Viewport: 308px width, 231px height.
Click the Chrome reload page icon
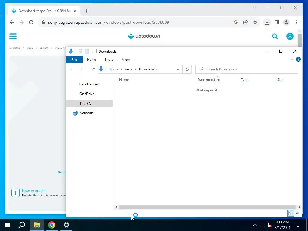click(x=31, y=22)
